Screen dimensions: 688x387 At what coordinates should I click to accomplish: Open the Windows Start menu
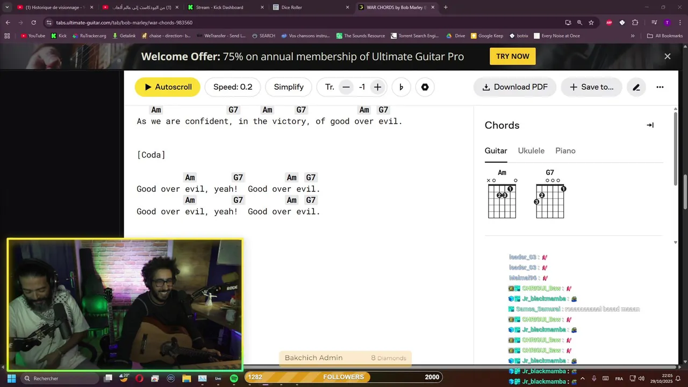point(11,378)
